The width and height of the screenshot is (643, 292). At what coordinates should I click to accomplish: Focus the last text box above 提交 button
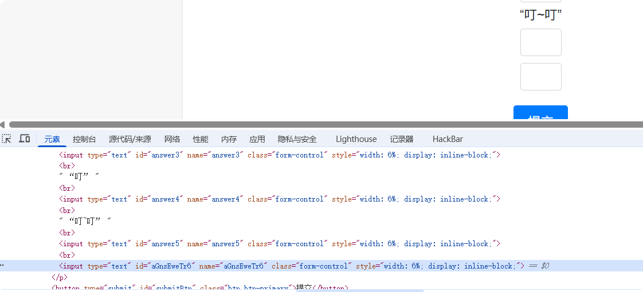pyautogui.click(x=540, y=77)
